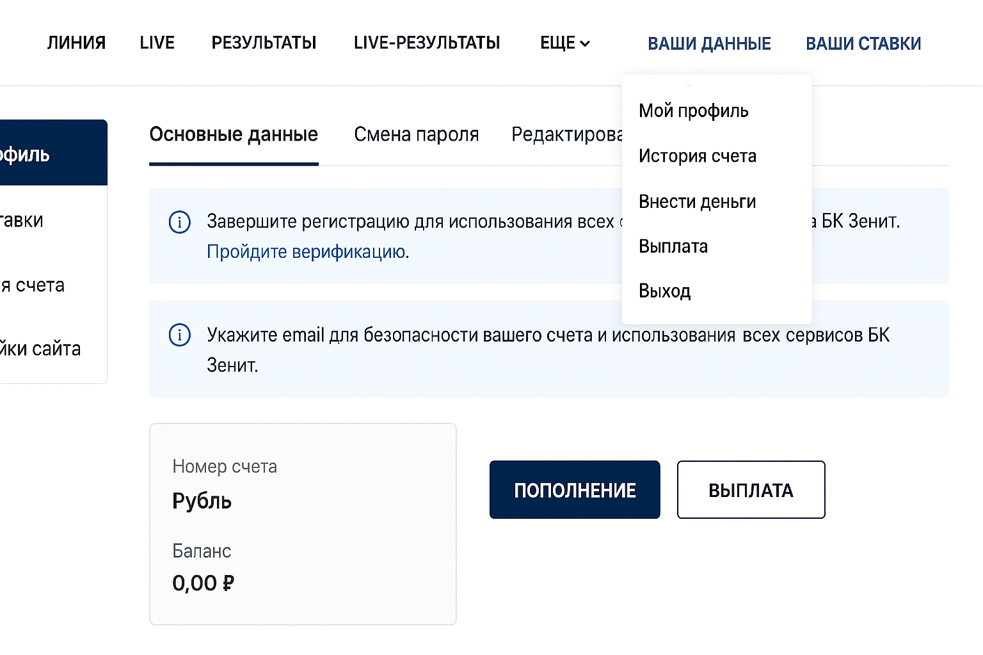Screen dimensions: 983x655
Task: Select the "Основные данные" tab
Action: click(234, 134)
